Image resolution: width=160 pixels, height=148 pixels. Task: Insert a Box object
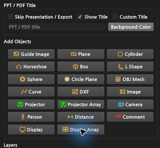pos(81,67)
